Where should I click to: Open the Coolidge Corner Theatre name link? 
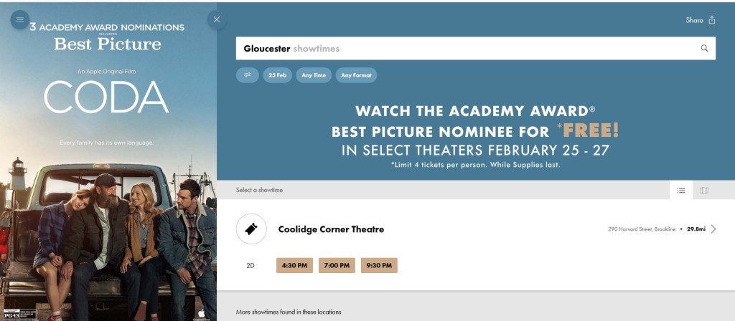pyautogui.click(x=331, y=229)
